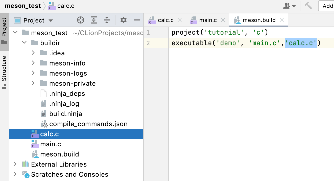Expand the .idea folder
This screenshot has width=334, height=181.
coord(33,53)
